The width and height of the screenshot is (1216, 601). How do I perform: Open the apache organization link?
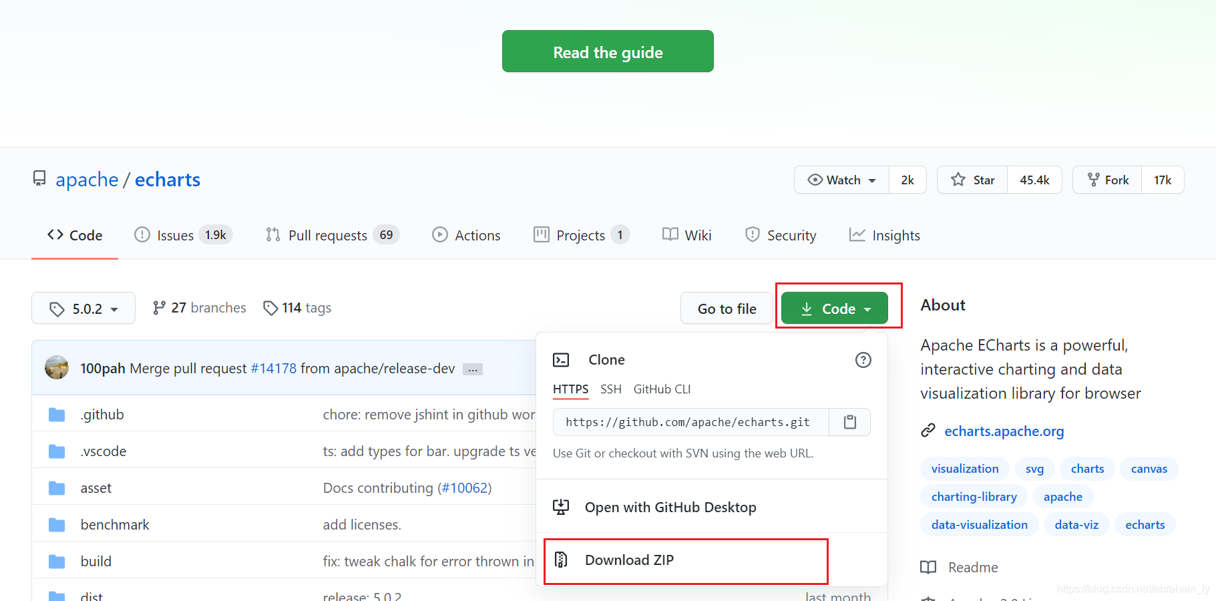click(87, 180)
